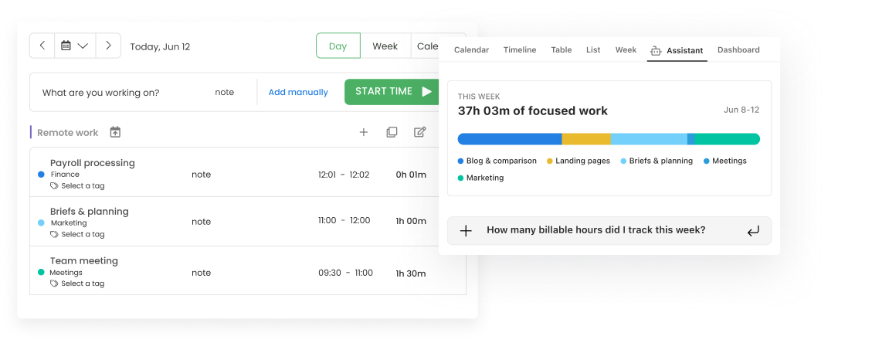Open Payroll processing entry
872x343 pixels.
tap(93, 163)
